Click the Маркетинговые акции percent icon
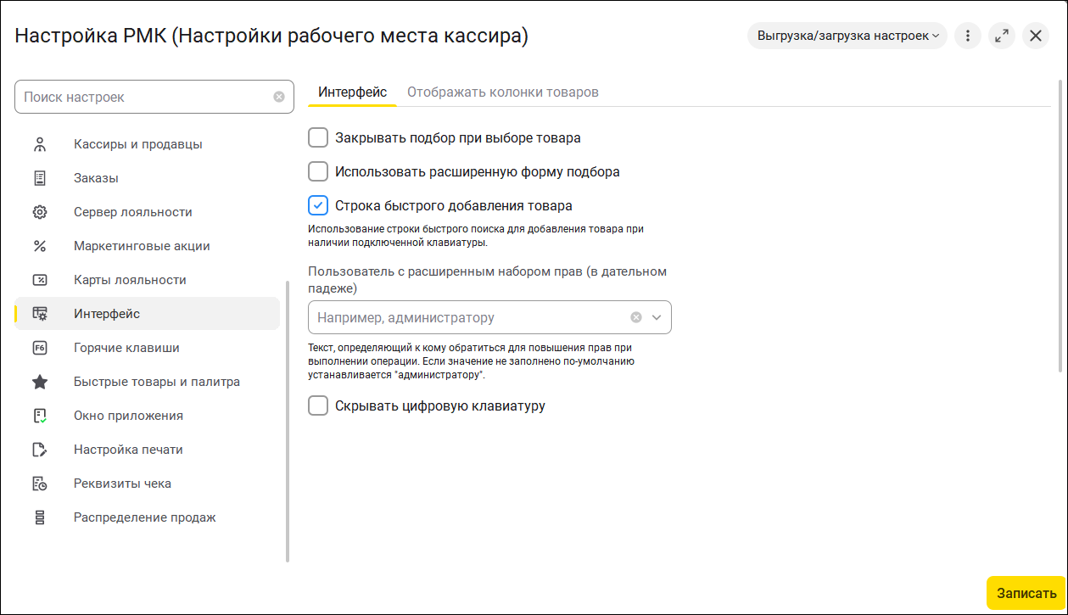 [40, 246]
